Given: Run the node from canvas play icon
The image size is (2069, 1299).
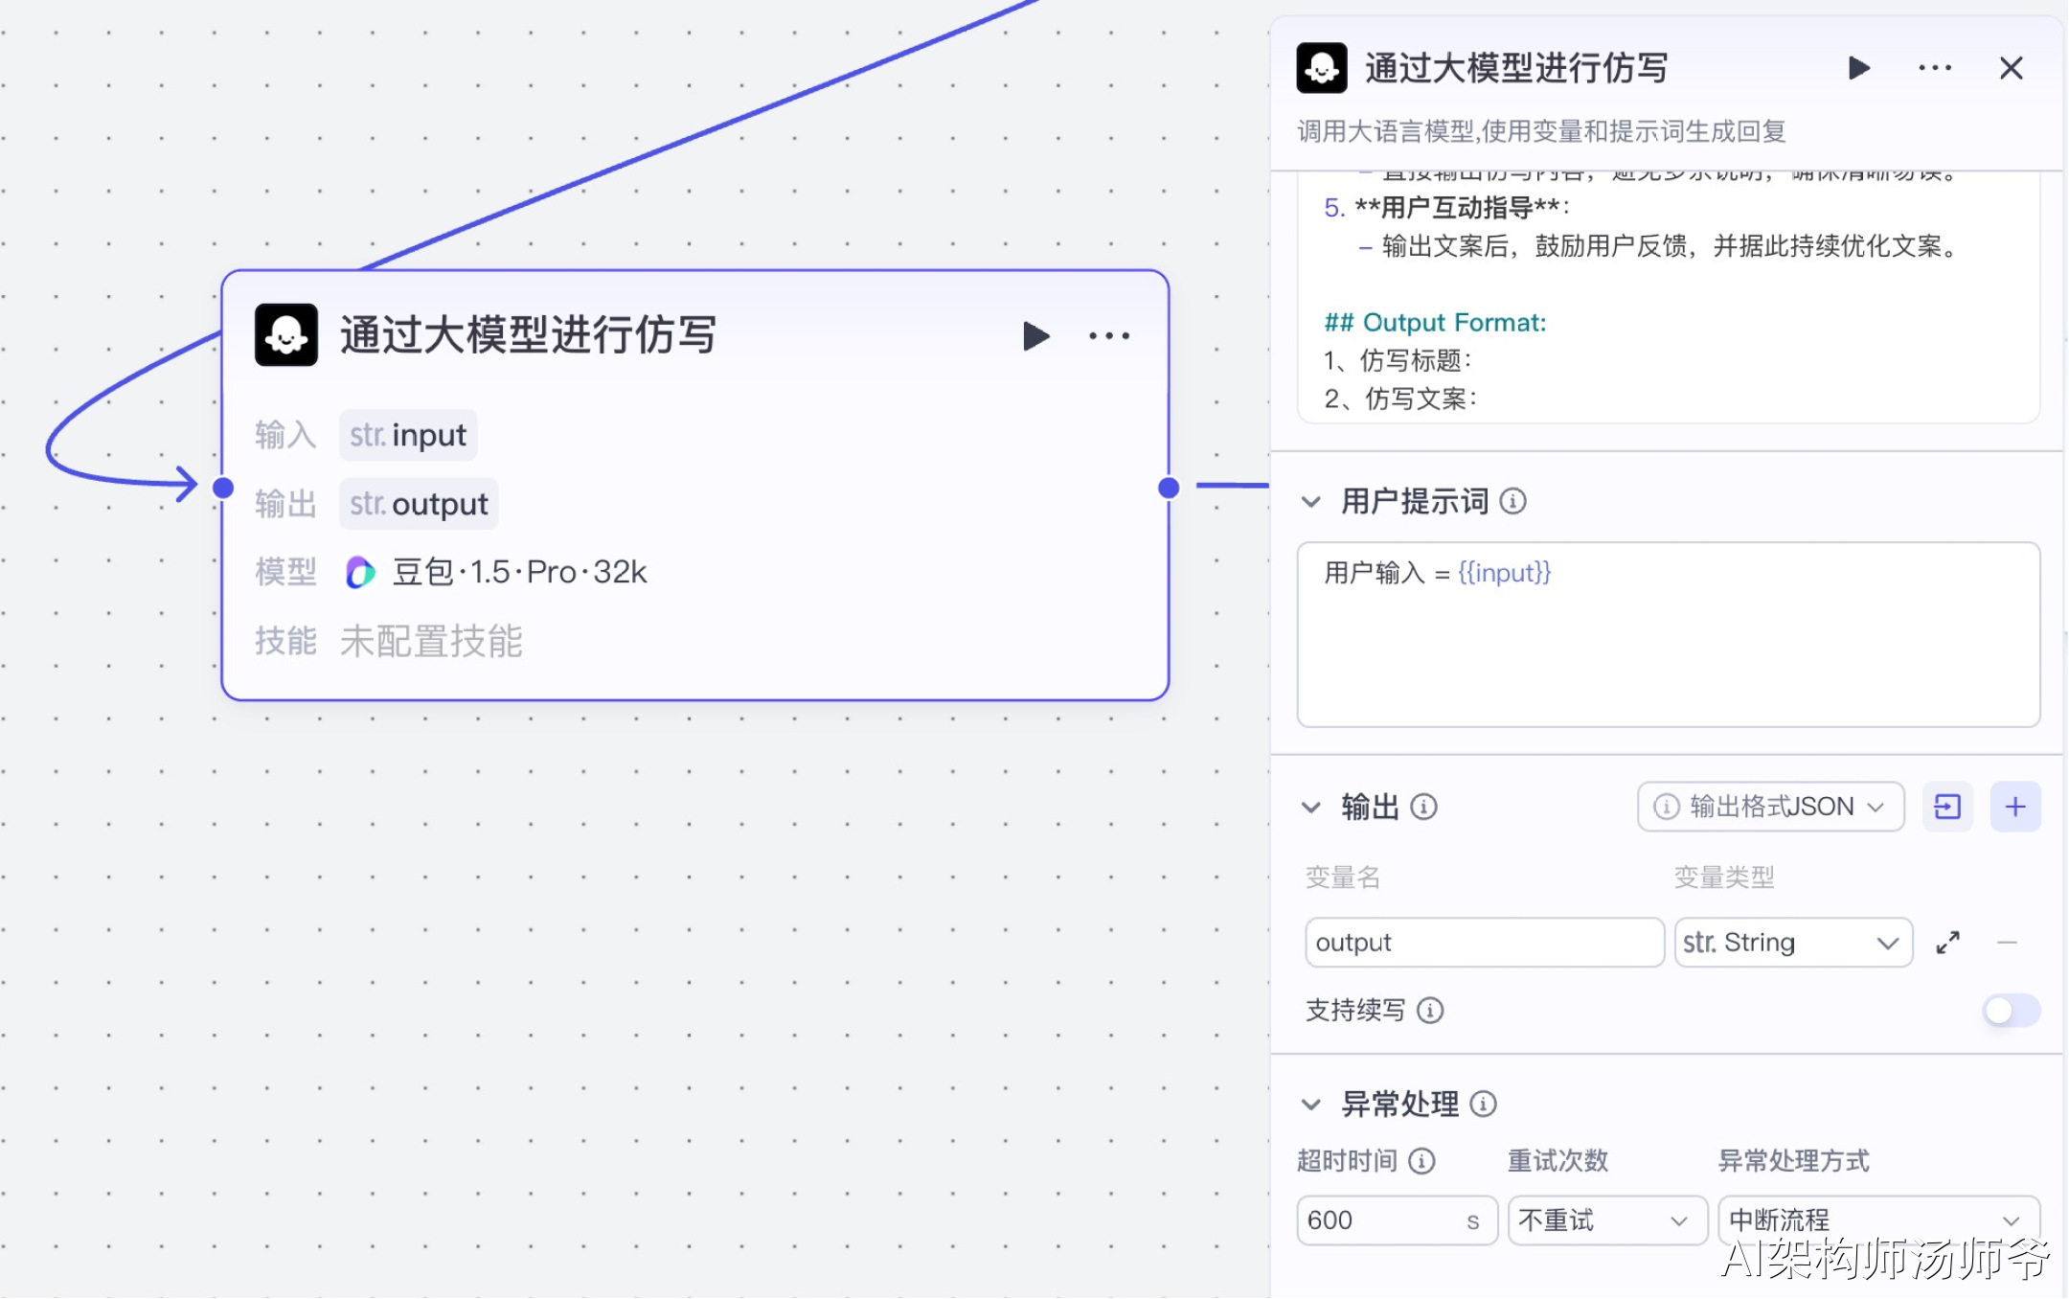Looking at the screenshot, I should pos(1035,336).
